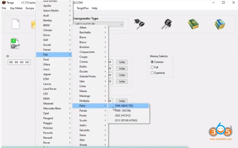The image size is (238, 148).
Task: Click the Tango app icon in title bar
Action: point(4,3)
